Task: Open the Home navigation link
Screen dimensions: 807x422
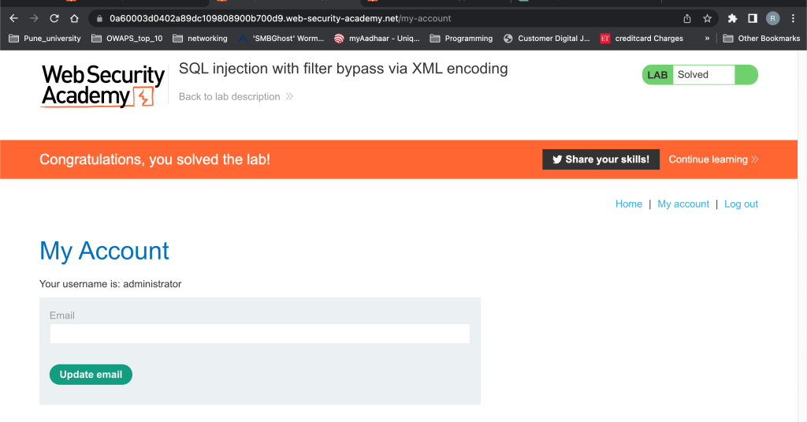Action: click(628, 204)
